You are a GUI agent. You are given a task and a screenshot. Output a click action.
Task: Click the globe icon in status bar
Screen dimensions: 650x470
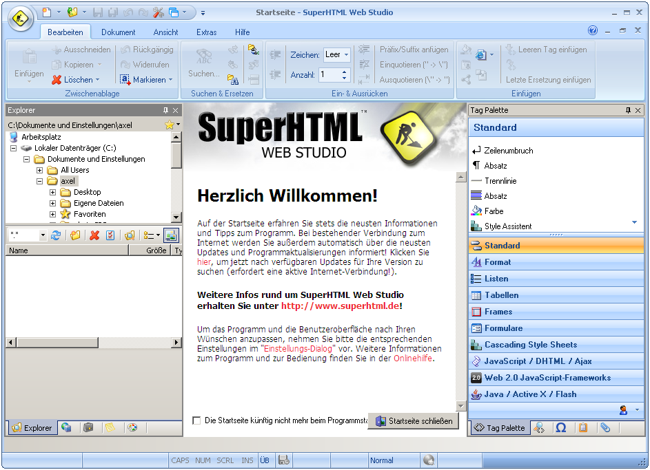[429, 460]
